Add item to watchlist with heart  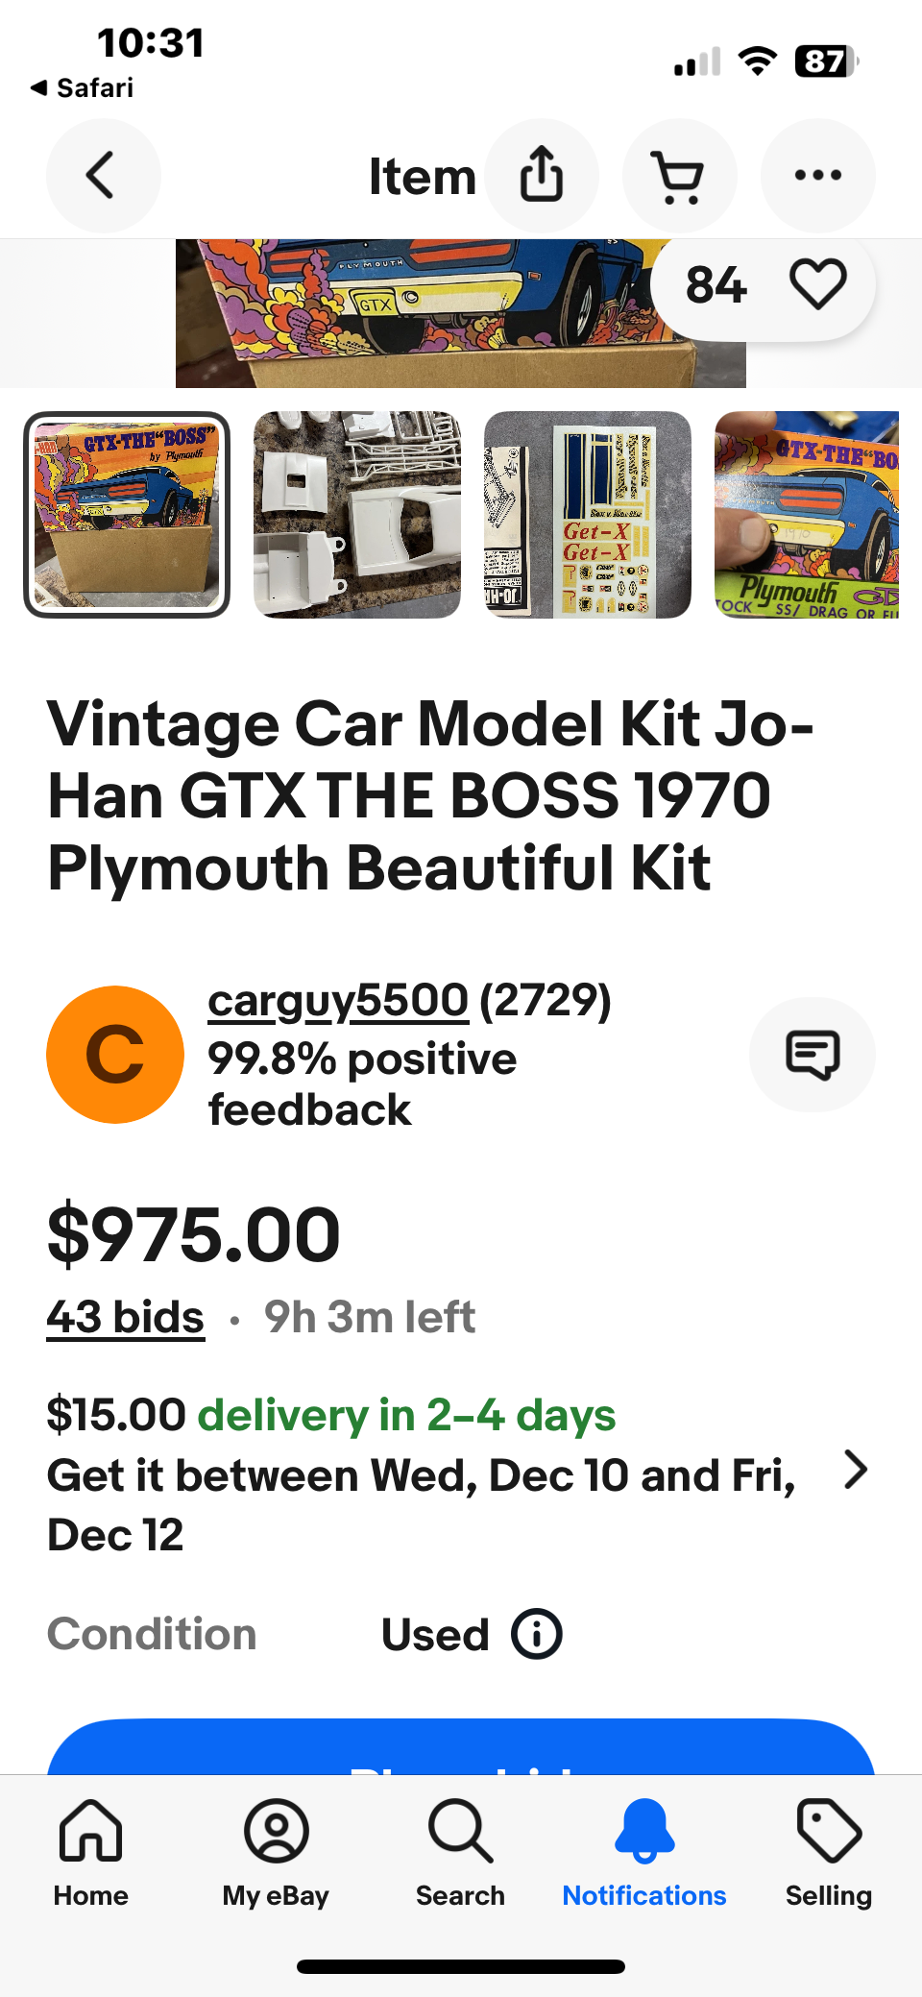pos(817,285)
